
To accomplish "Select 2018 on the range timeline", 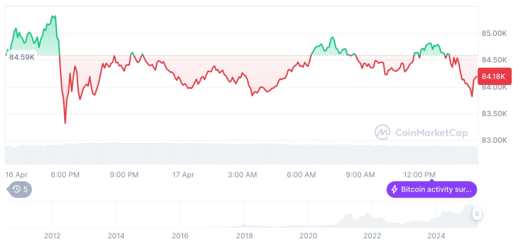I will (x=244, y=235).
